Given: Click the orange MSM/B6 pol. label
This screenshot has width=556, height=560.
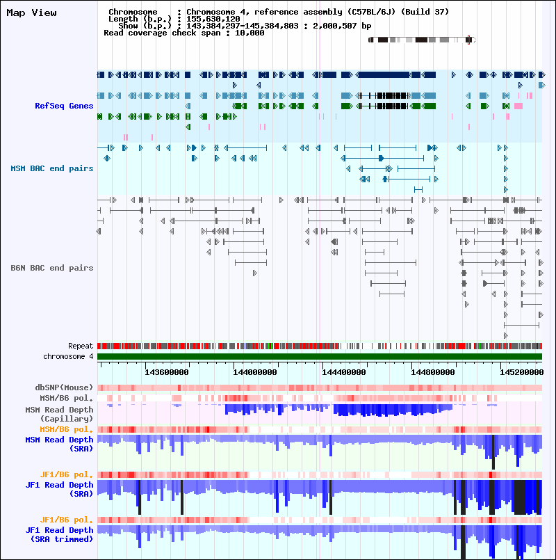Looking at the screenshot, I should 67,429.
